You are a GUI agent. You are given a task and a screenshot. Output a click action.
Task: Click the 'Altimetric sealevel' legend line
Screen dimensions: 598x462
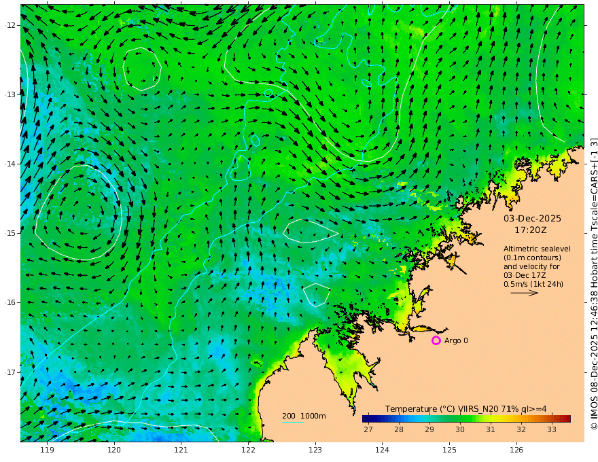click(x=537, y=249)
